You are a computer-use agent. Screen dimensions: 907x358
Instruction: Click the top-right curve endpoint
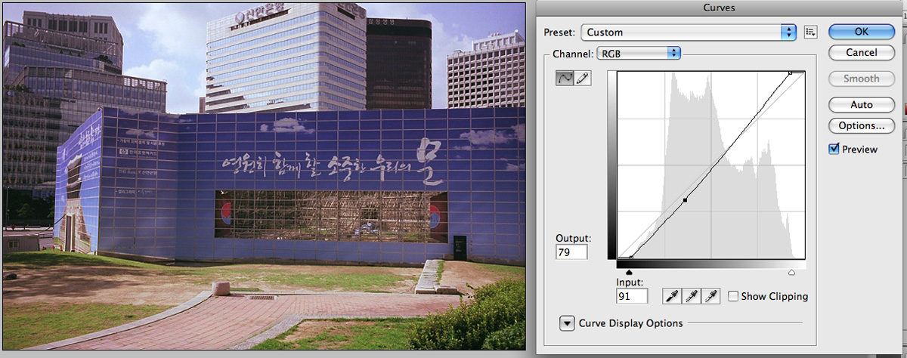[x=790, y=73]
